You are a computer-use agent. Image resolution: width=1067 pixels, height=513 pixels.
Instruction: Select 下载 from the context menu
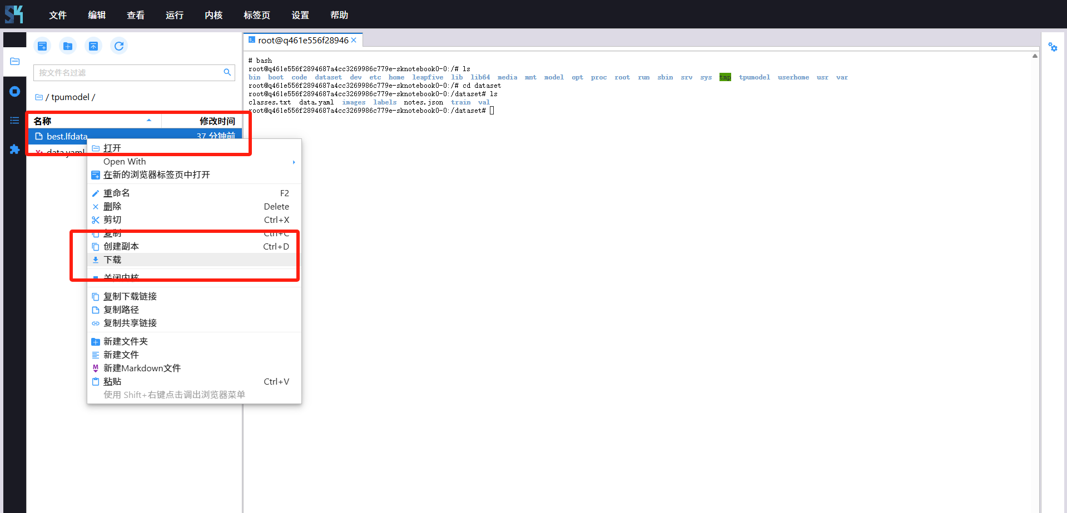click(x=112, y=260)
